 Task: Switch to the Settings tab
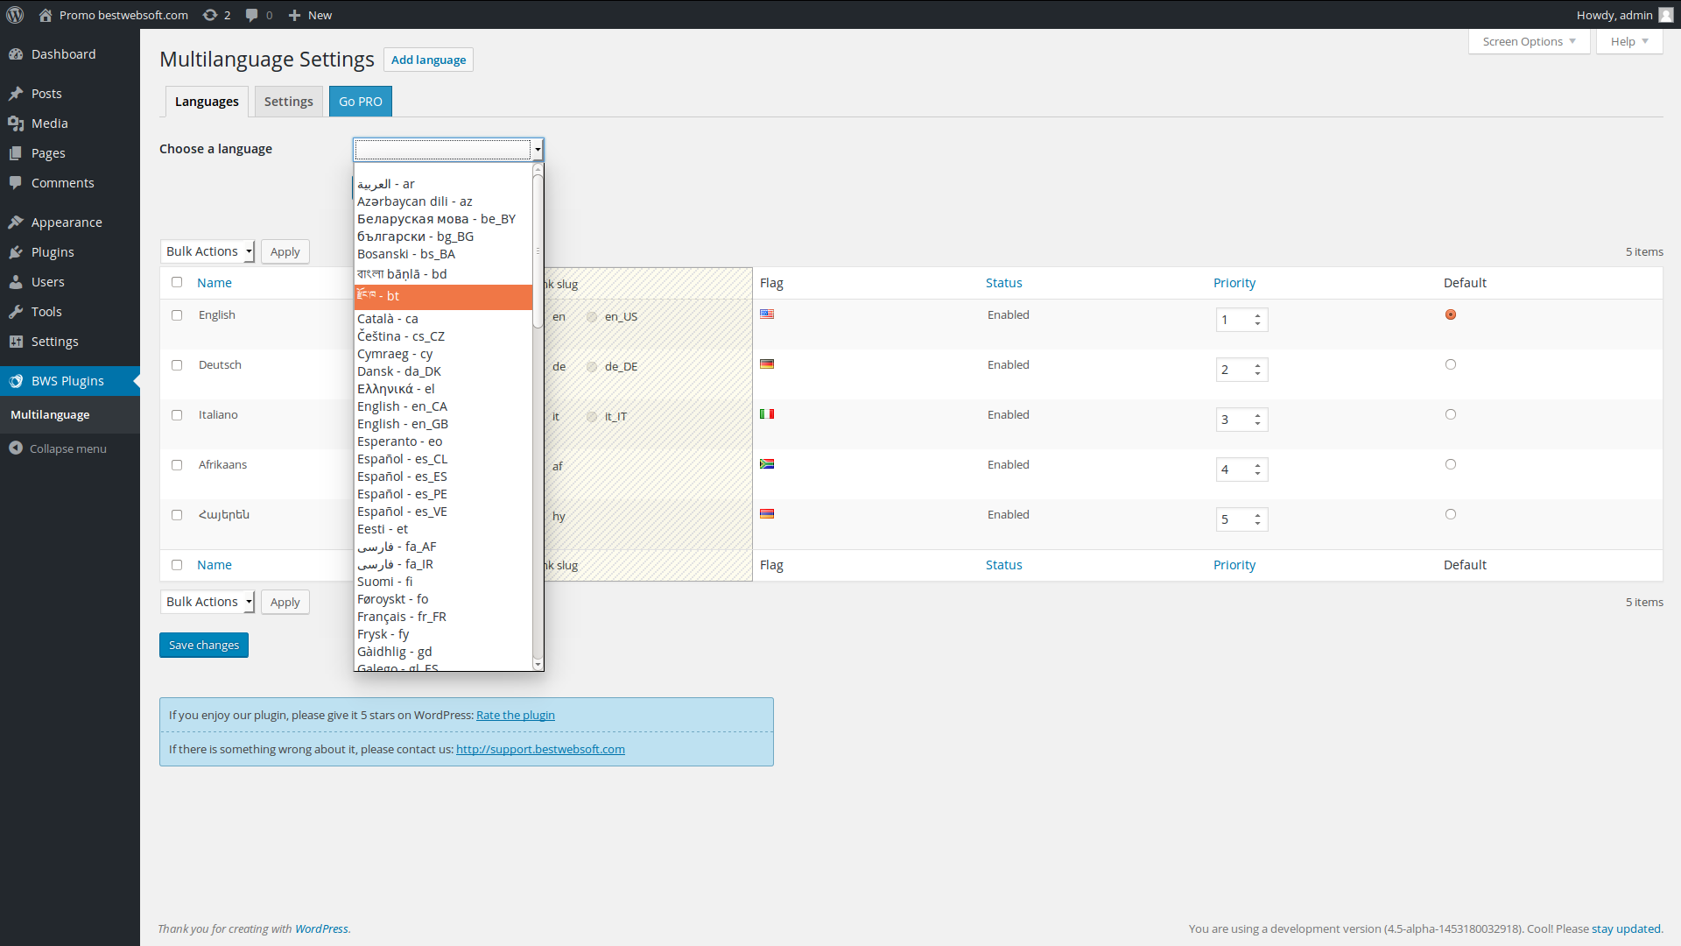click(289, 102)
